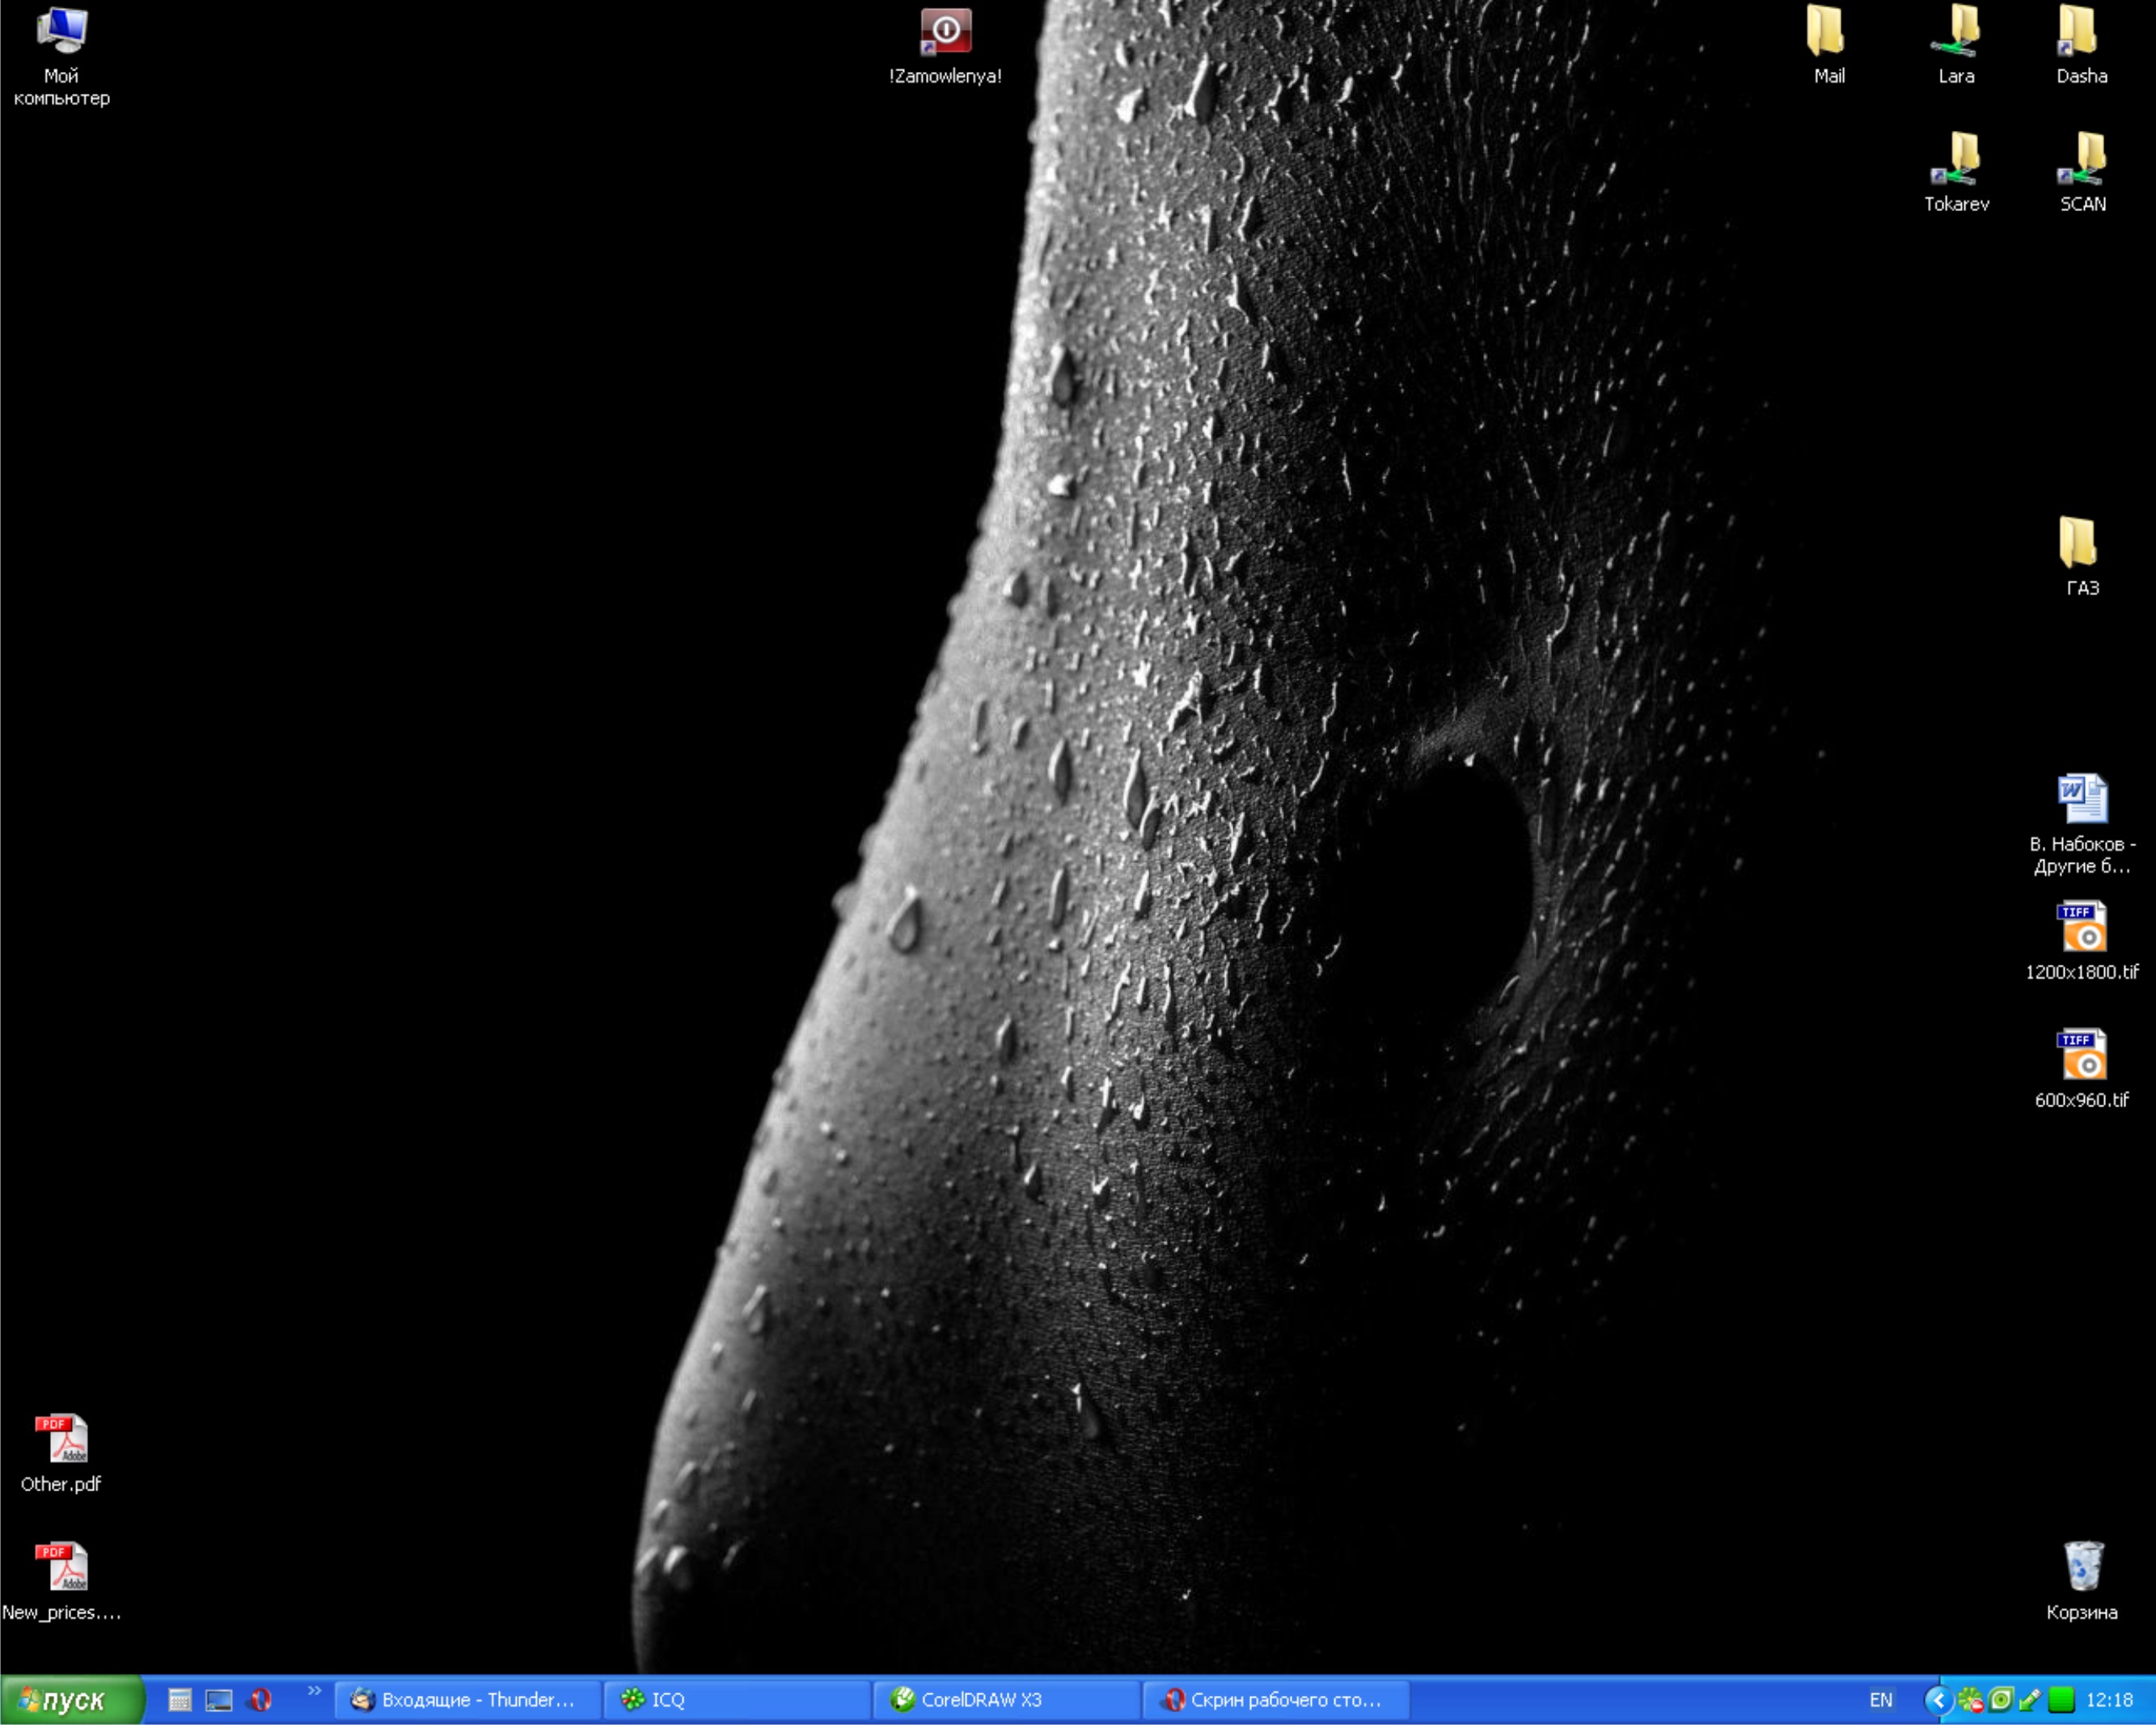This screenshot has width=2156, height=1725.
Task: Click the ICQ tray icon
Action: click(1971, 1700)
